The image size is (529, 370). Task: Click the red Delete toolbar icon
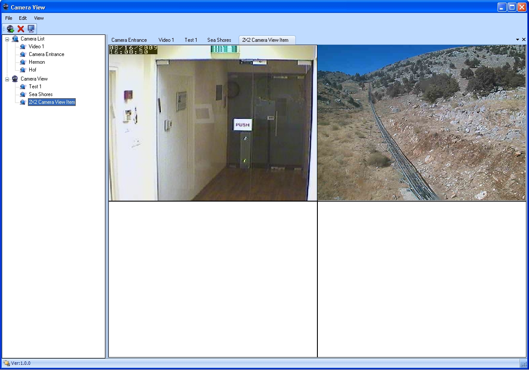point(20,28)
